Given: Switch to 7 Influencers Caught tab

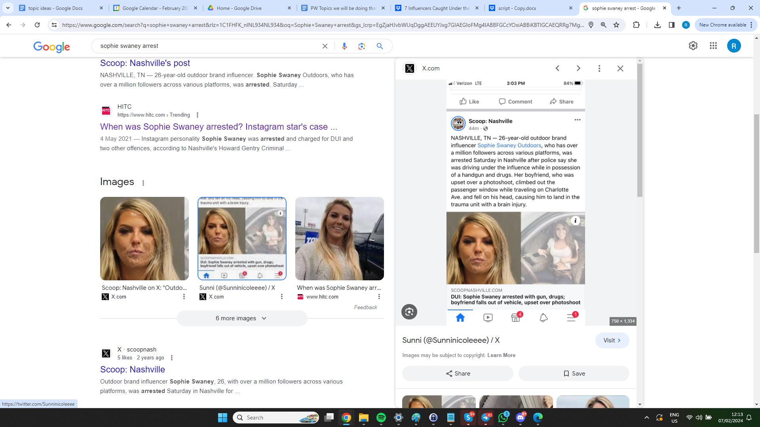Looking at the screenshot, I should 437,8.
